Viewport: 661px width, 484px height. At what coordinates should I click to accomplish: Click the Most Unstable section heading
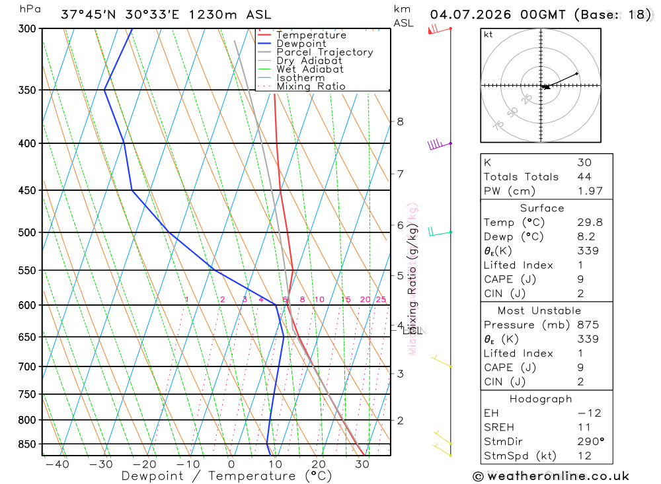(539, 311)
